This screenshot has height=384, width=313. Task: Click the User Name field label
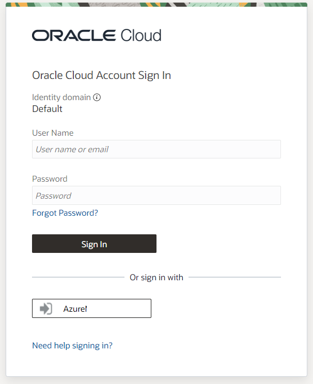pyautogui.click(x=53, y=133)
